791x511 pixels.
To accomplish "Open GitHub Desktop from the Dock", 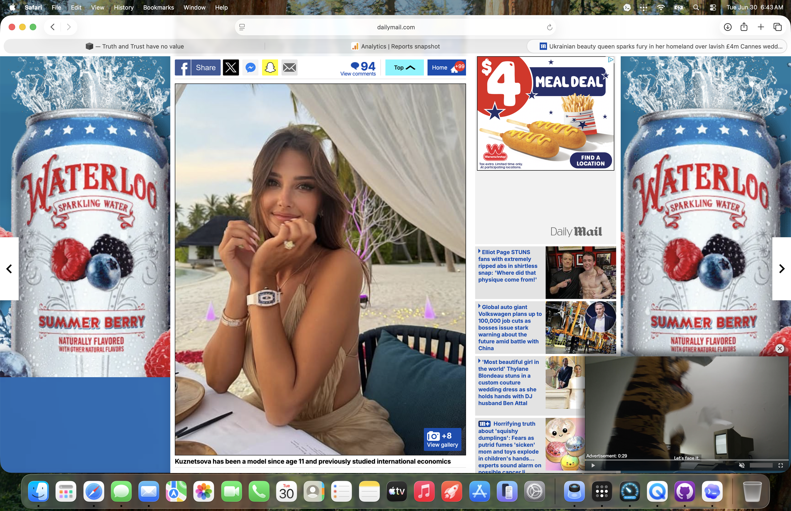I will [x=684, y=491].
